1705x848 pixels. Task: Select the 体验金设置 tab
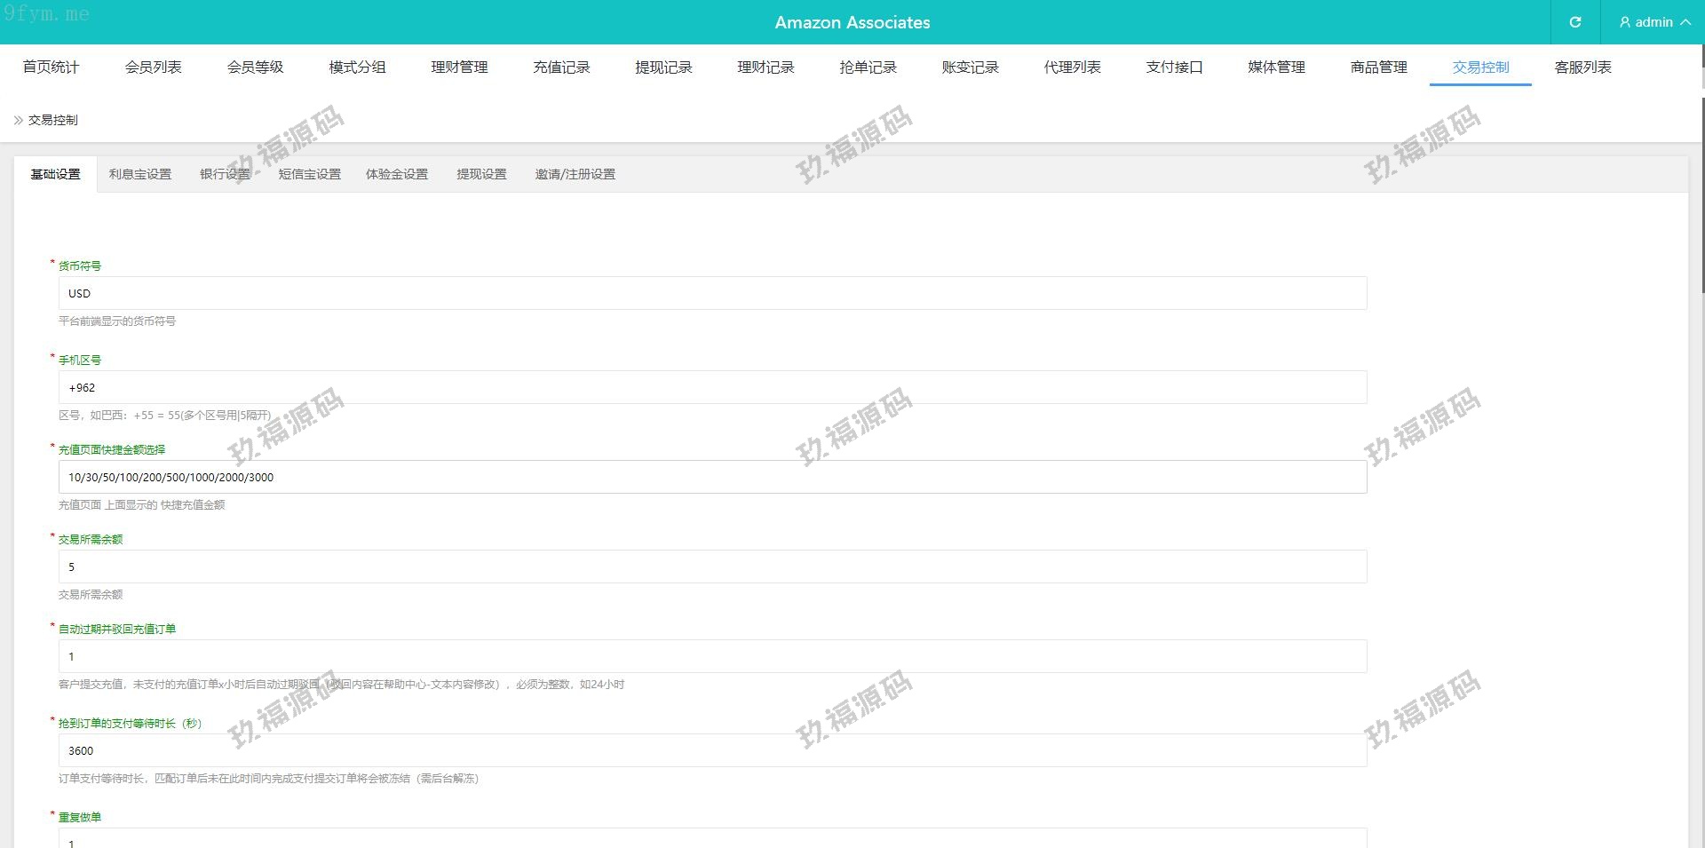[397, 174]
